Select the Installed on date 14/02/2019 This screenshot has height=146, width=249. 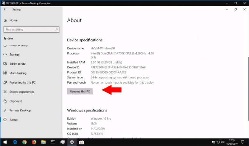97,129
